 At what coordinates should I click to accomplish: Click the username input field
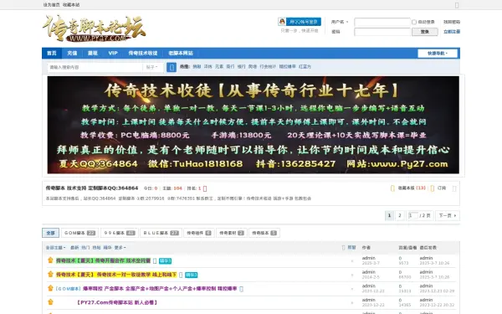click(x=382, y=22)
